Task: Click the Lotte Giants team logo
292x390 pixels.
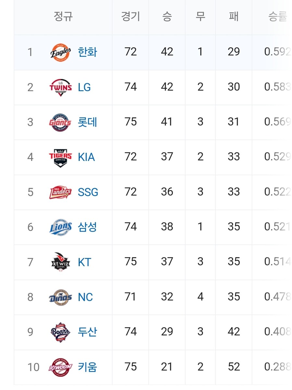Action: pyautogui.click(x=61, y=122)
